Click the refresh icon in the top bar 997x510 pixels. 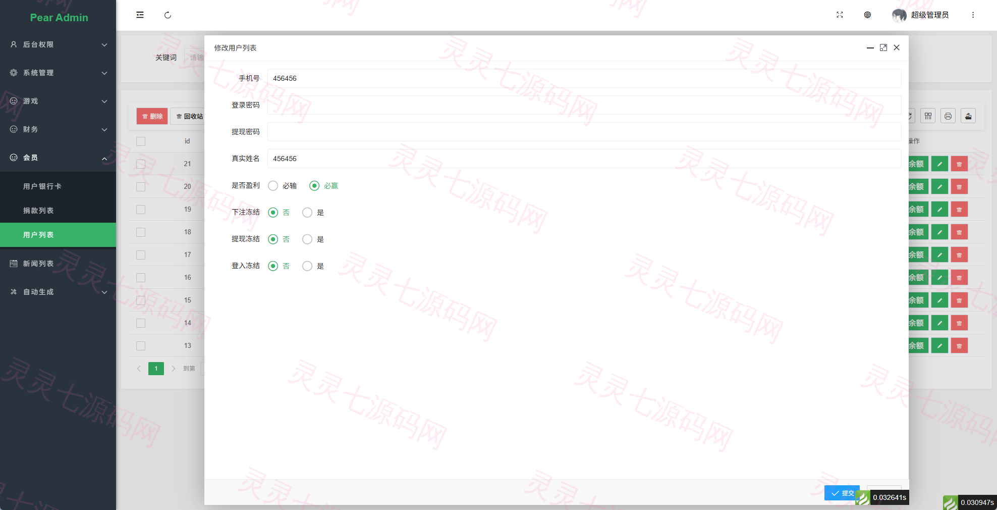pyautogui.click(x=168, y=15)
